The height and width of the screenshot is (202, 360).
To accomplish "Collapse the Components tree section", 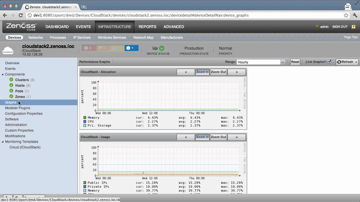I will click(3, 74).
